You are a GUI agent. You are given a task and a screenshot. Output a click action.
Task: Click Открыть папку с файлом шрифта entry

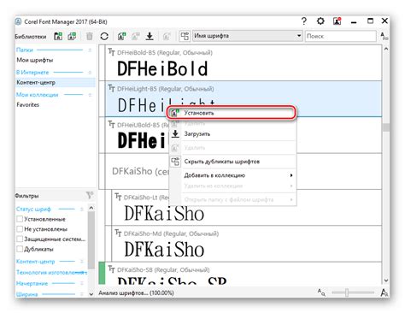[232, 199]
